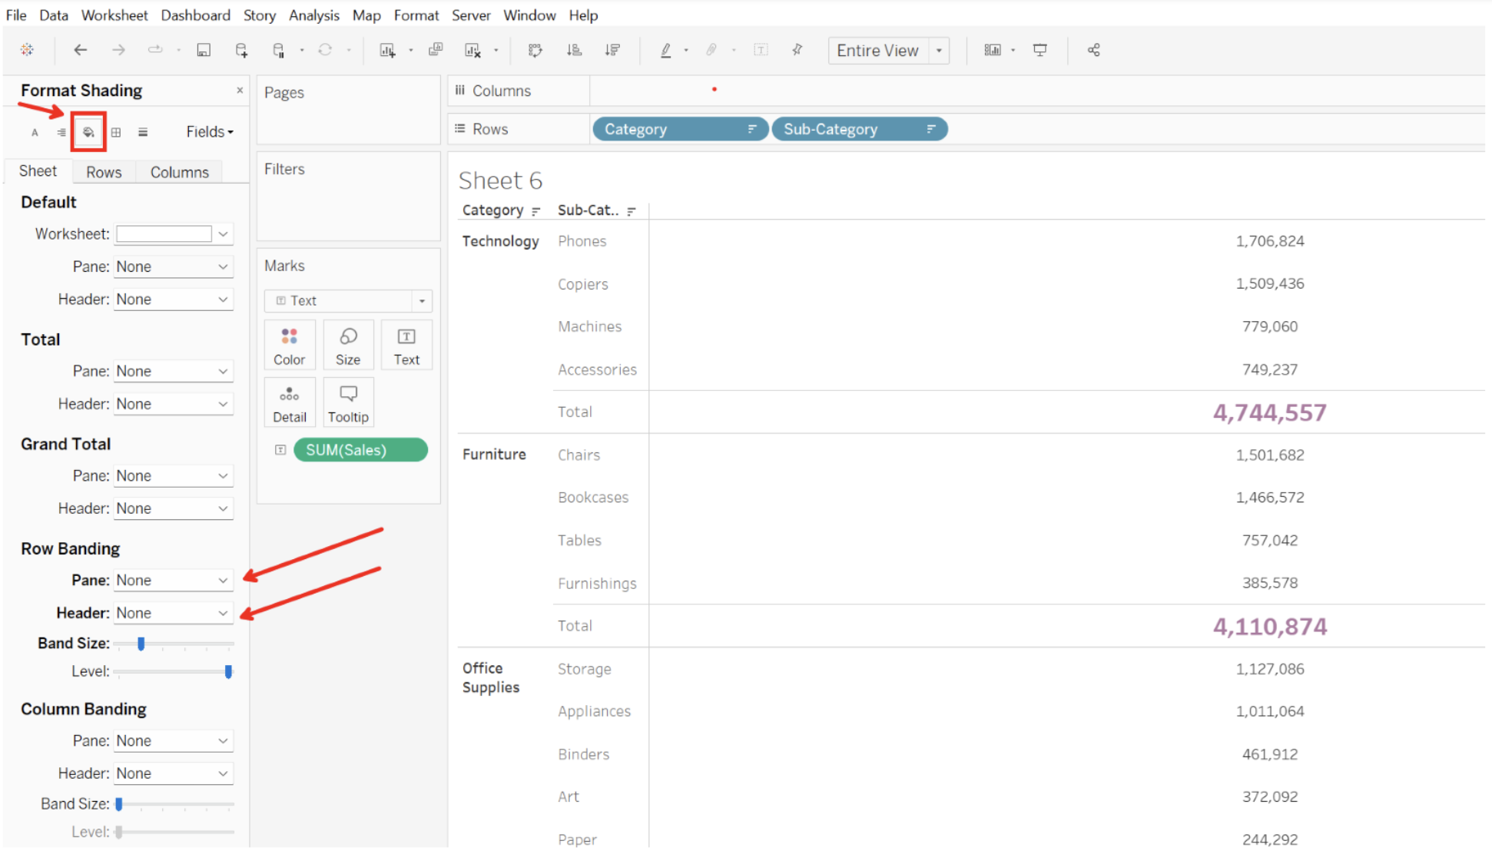
Task: Open the Shading format icon highlighted in red
Action: (88, 131)
